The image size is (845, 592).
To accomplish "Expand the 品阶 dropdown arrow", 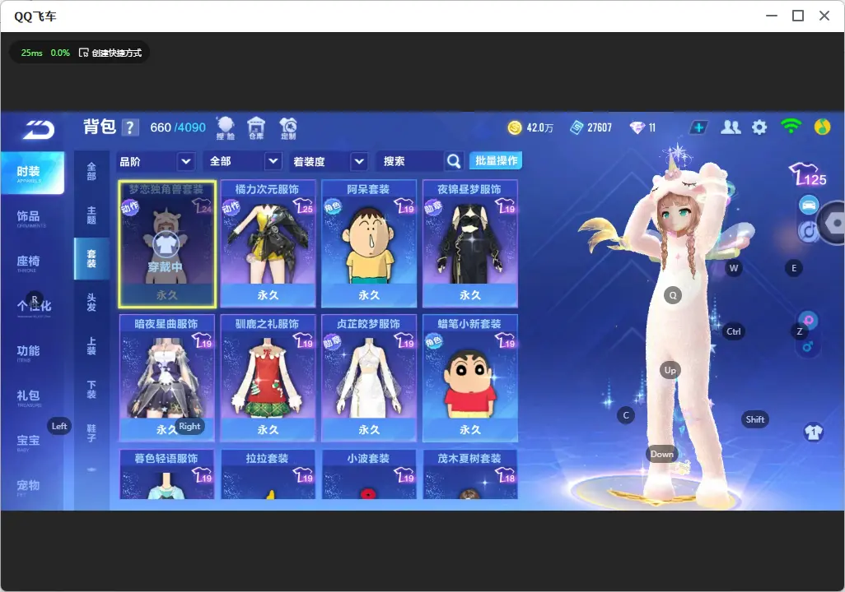I will coord(185,161).
